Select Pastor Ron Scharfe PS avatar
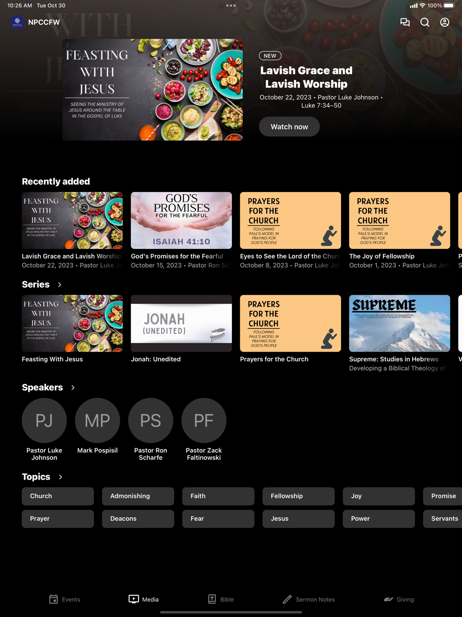Viewport: 462px width, 617px height. [151, 420]
